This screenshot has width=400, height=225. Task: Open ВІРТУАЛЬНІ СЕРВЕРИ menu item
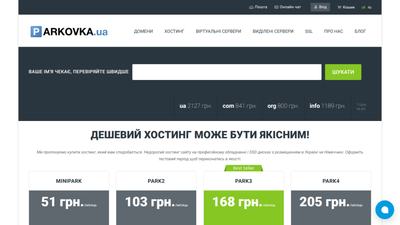pyautogui.click(x=218, y=32)
